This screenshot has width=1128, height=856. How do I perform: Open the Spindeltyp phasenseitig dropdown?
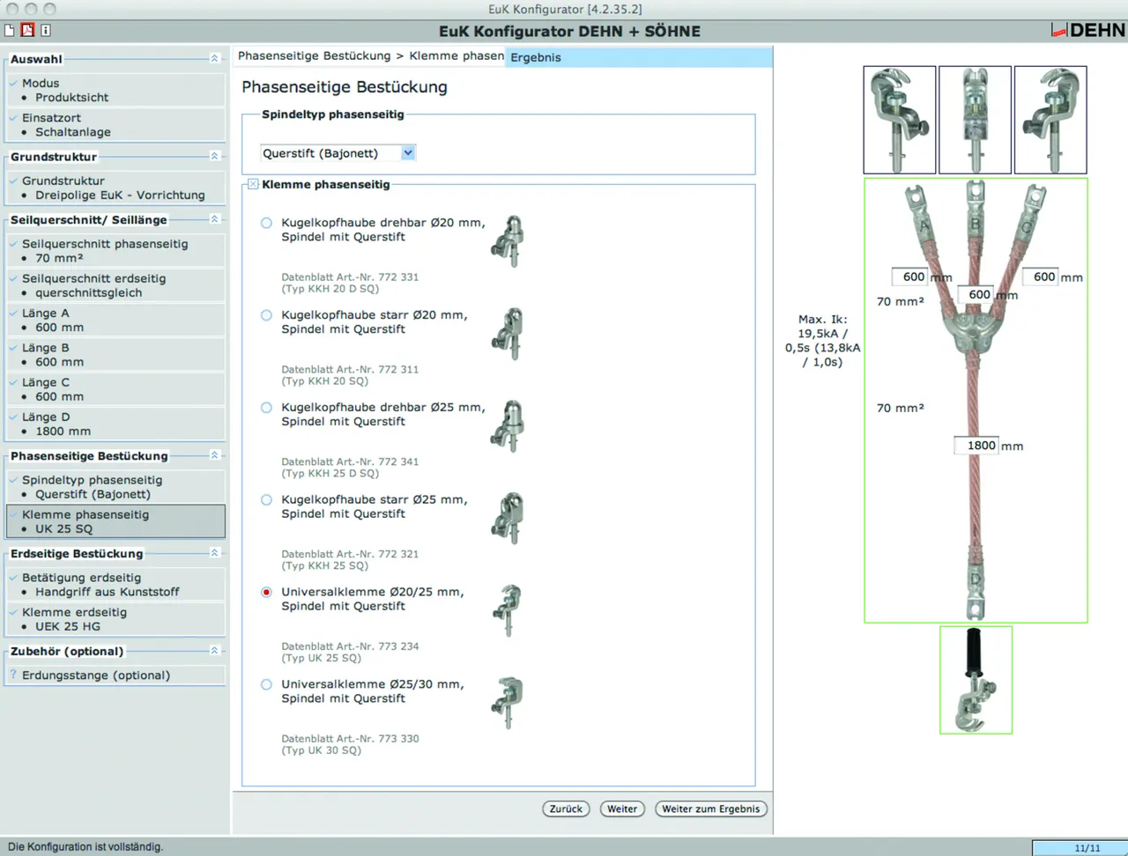click(408, 153)
